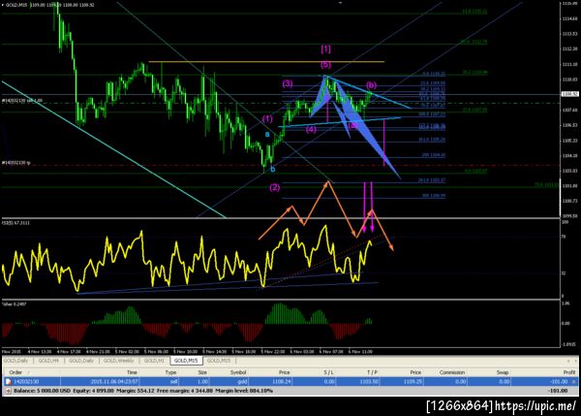Sort trades by the Order column header
Screen dimensions: 581x416
[x=15, y=372]
